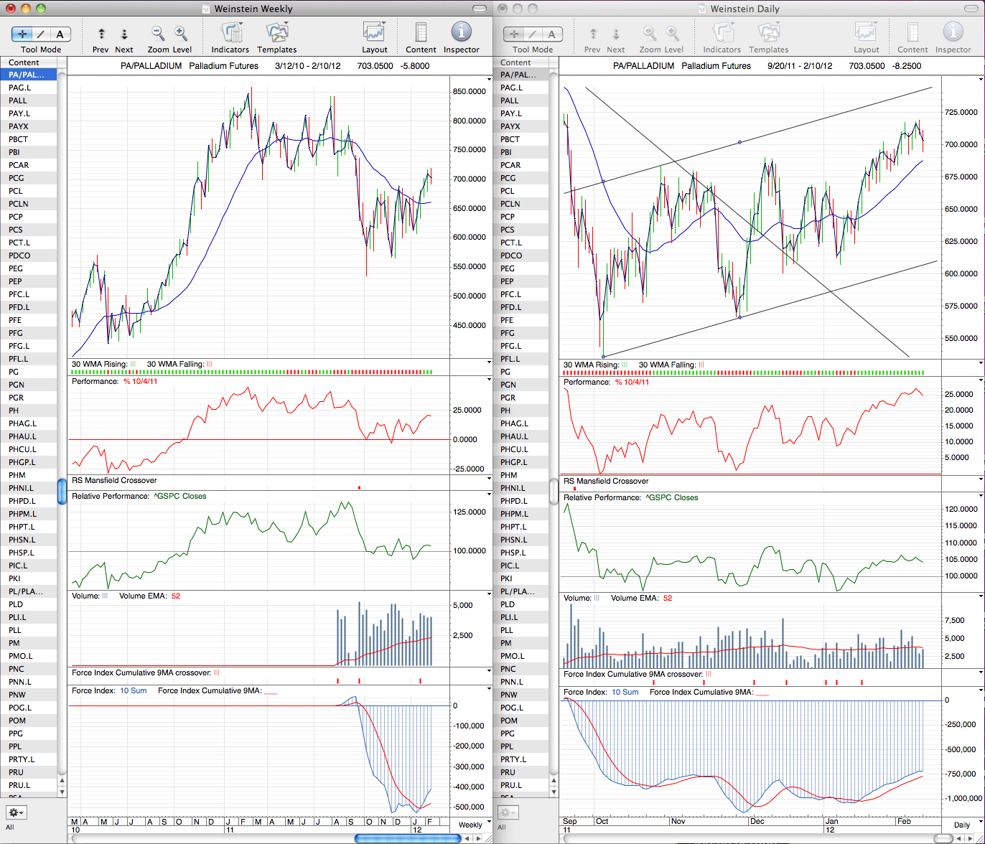The image size is (985, 844).
Task: Open the Inspector in the Weekly window
Action: 461,32
